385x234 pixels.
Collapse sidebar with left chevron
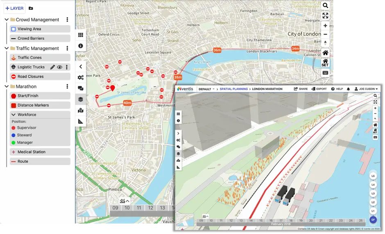81,67
